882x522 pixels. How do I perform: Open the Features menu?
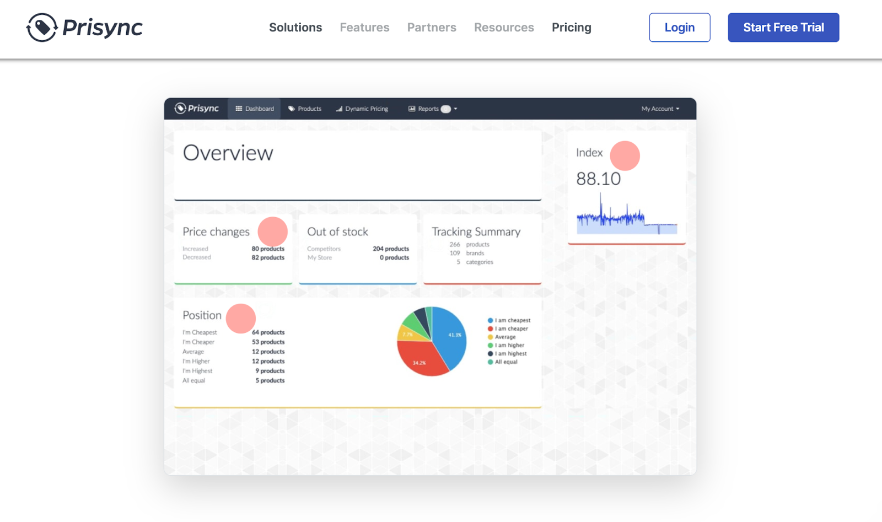[364, 28]
